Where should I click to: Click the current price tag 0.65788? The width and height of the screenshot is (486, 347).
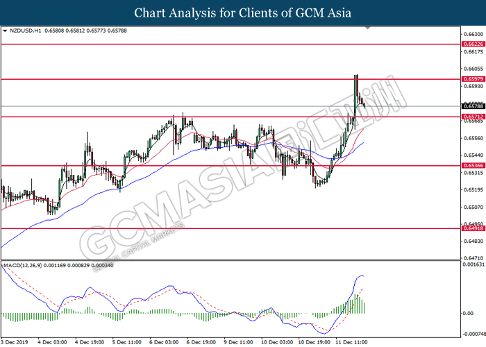(x=474, y=106)
